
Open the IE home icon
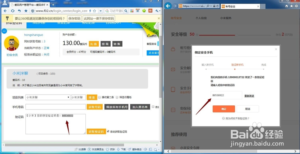click(286, 6)
